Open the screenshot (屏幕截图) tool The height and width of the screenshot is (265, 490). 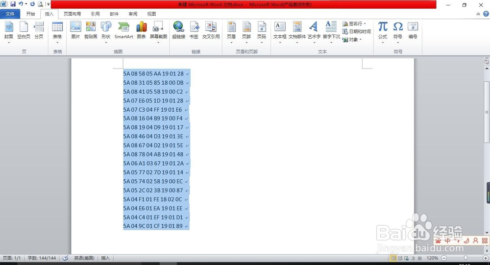(158, 31)
